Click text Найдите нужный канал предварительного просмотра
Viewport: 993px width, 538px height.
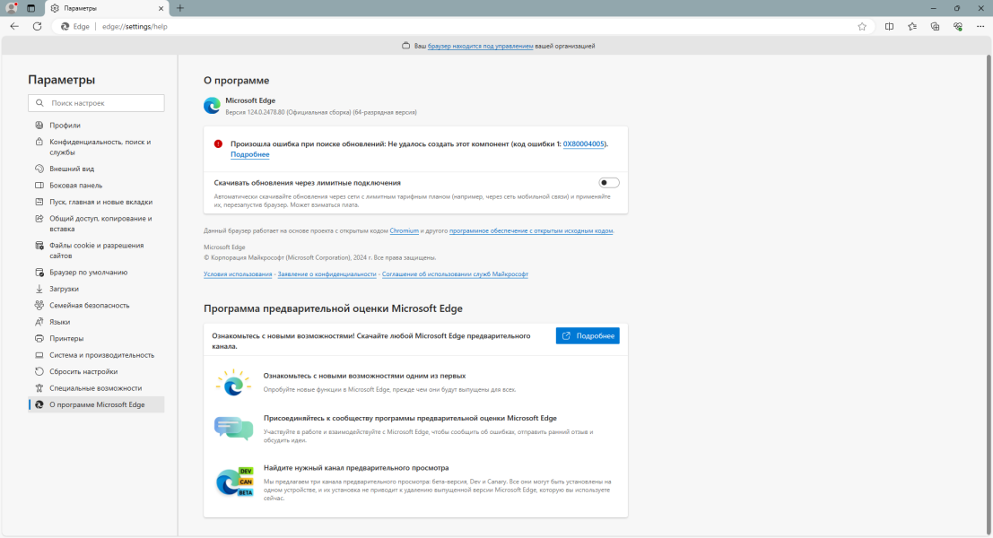[356, 468]
